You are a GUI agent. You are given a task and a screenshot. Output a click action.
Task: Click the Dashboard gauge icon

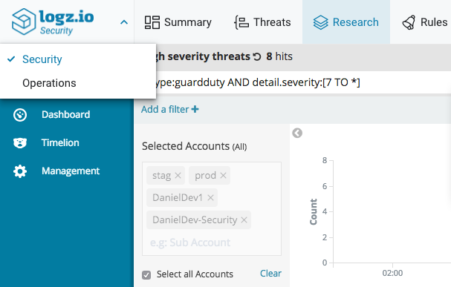point(20,115)
